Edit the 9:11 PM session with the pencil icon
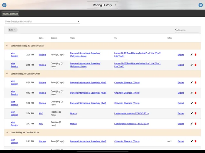The image size is (205, 153). click(x=192, y=141)
